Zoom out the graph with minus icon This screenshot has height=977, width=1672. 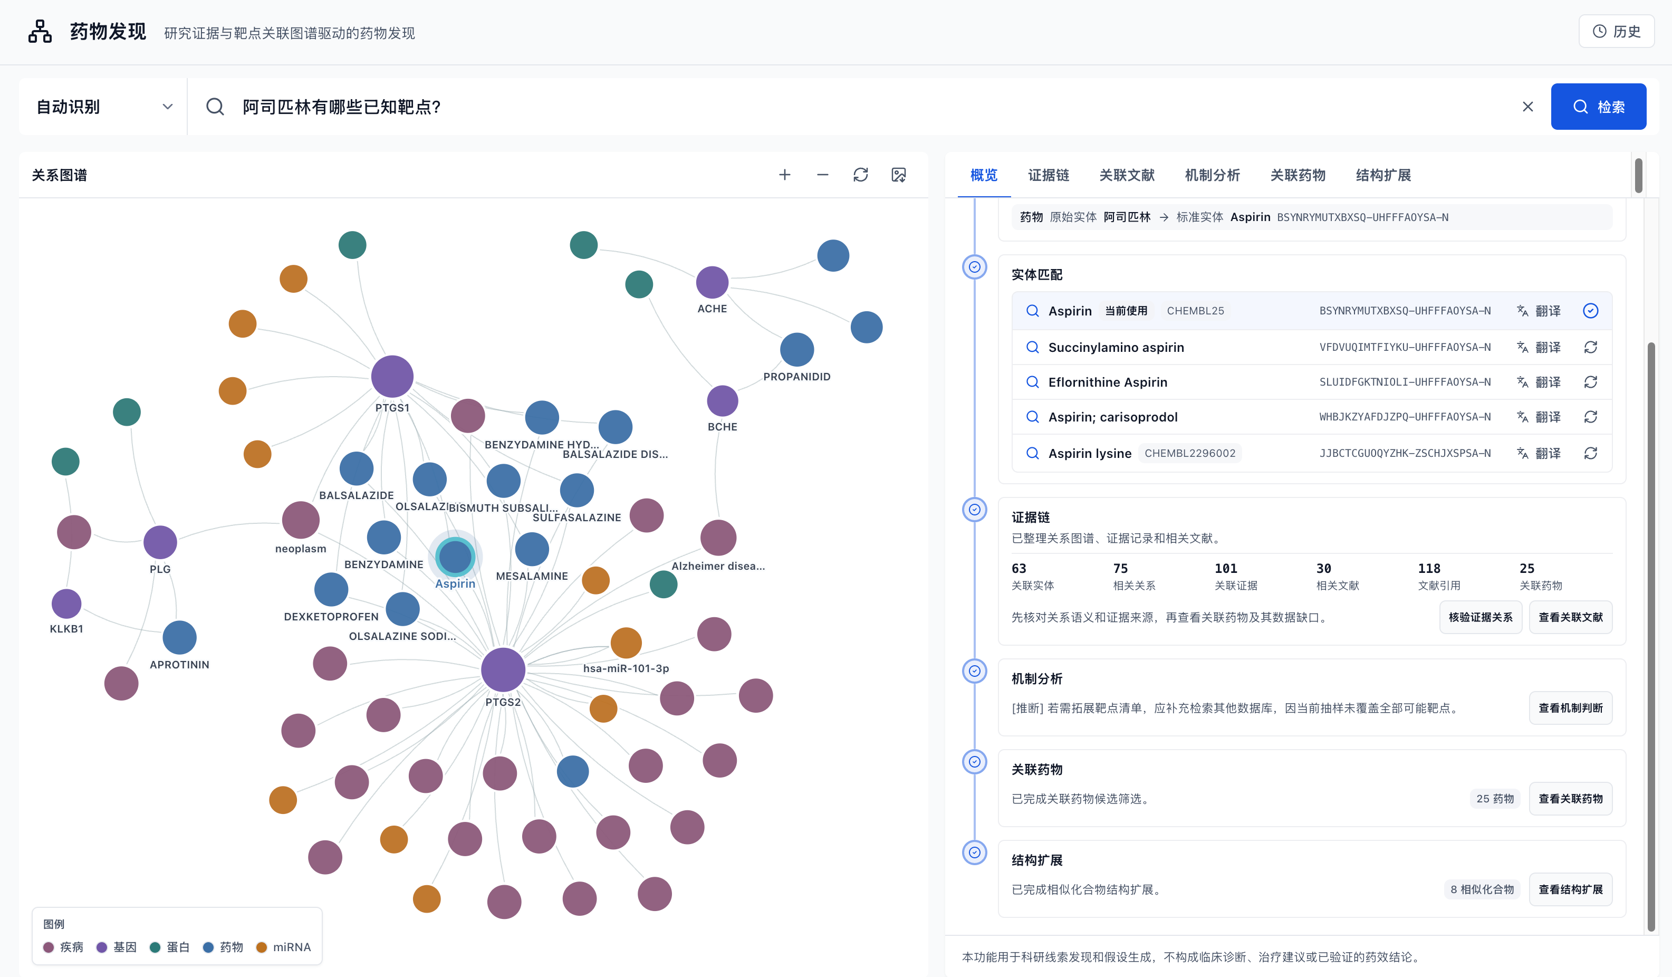(x=823, y=175)
